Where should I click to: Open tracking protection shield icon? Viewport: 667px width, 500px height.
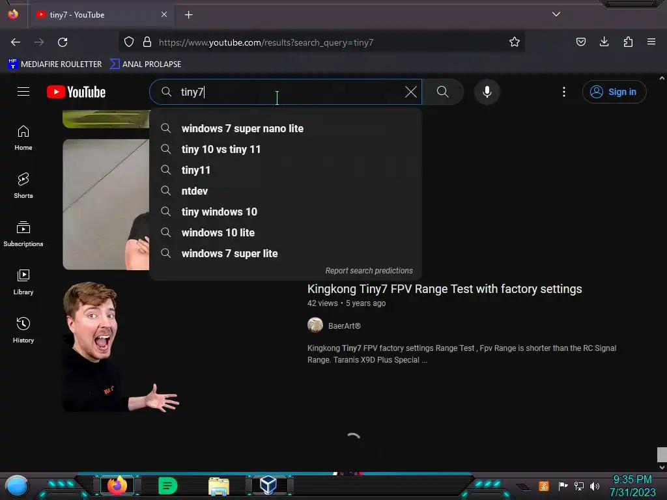click(x=129, y=42)
